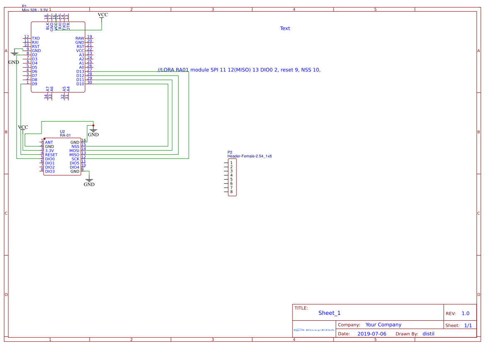Click the drawn by name distil

[x=428, y=334]
